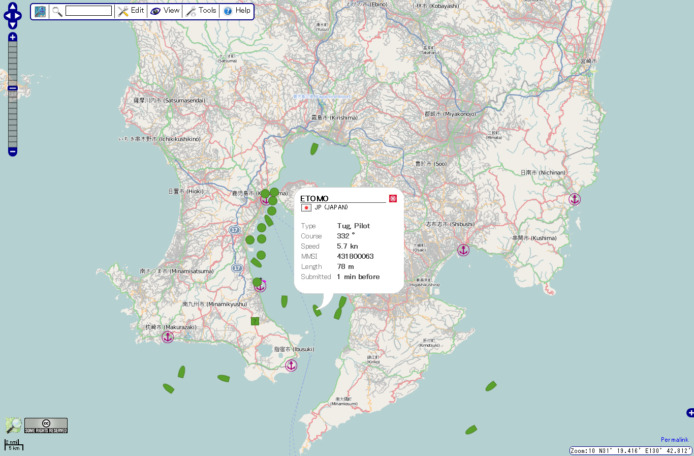Image resolution: width=694 pixels, height=456 pixels.
Task: Click the search magnifier icon
Action: click(x=57, y=11)
